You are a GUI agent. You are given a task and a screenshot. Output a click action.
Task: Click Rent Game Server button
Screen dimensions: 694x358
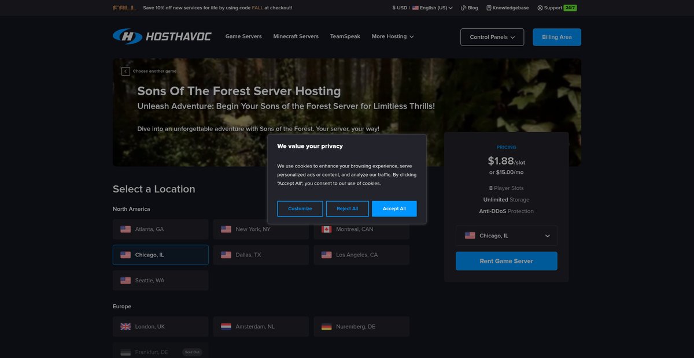(507, 261)
